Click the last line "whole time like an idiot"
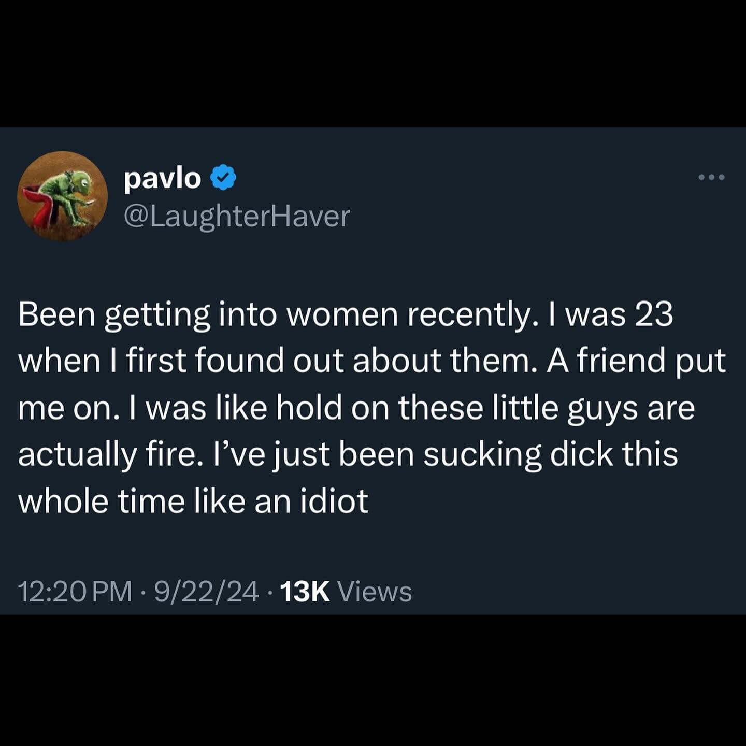The width and height of the screenshot is (746, 746). tap(193, 502)
